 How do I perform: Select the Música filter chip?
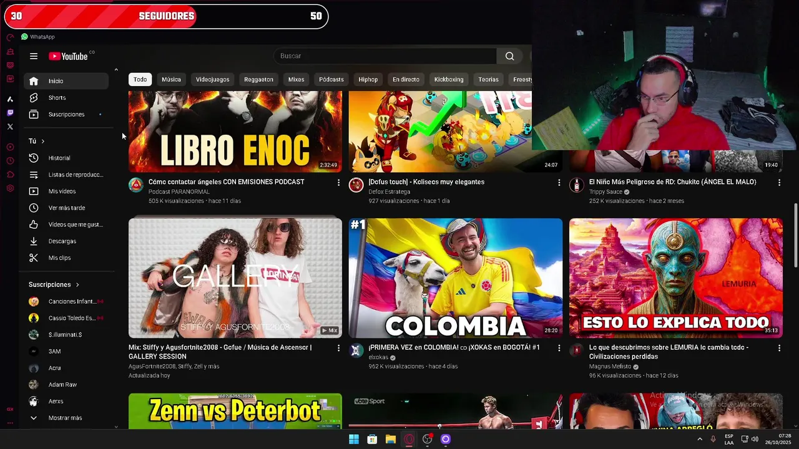171,79
